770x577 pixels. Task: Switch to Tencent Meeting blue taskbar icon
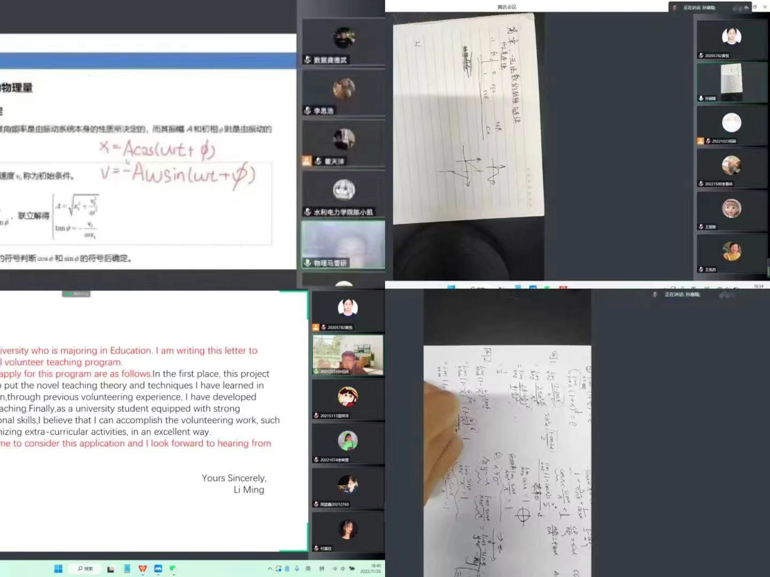click(158, 568)
